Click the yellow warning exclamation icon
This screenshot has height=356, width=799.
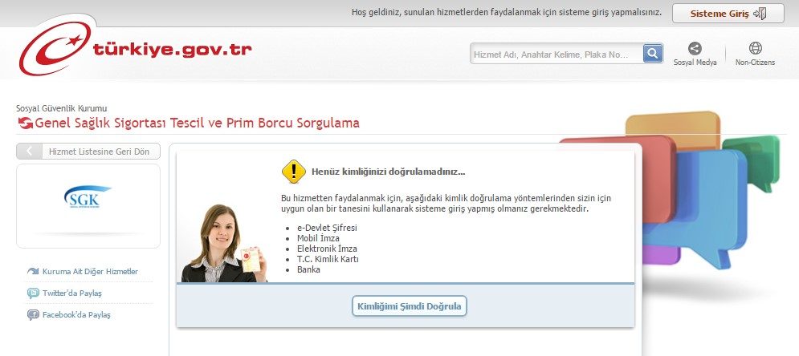294,172
